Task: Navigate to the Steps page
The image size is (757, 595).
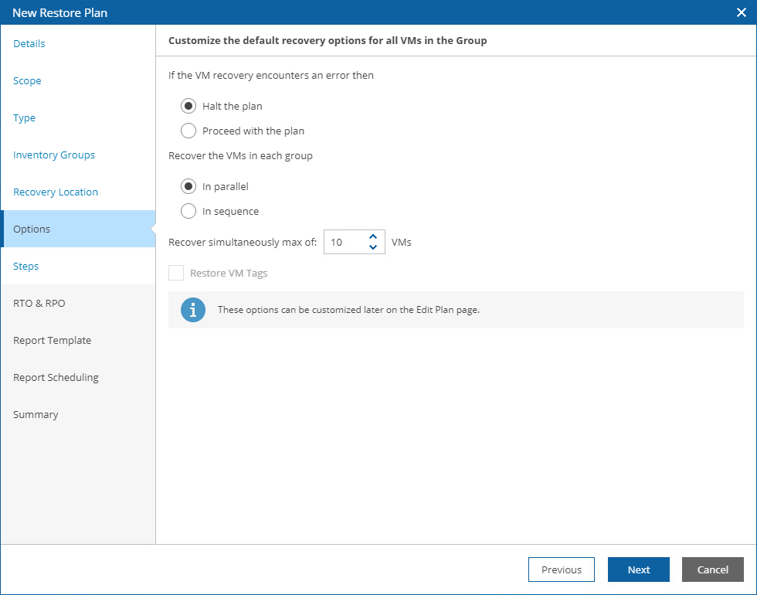Action: pyautogui.click(x=26, y=267)
